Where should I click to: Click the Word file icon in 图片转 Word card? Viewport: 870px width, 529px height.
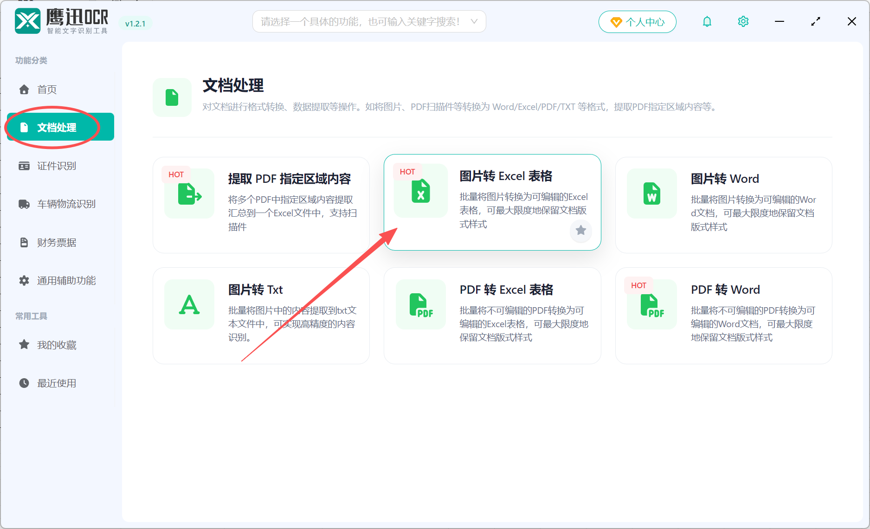click(x=652, y=194)
